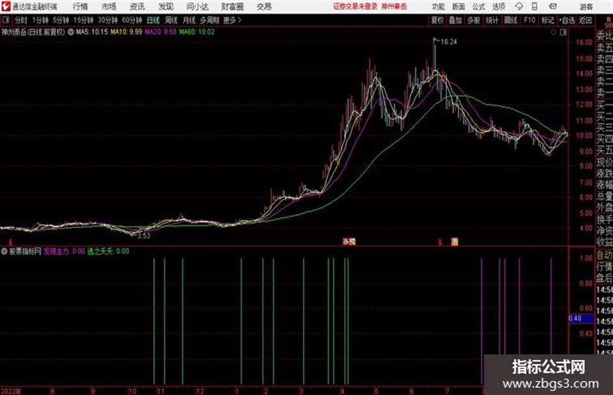613x395 pixels.
Task: Click the 2022年 label on time axis
Action: pyautogui.click(x=10, y=391)
